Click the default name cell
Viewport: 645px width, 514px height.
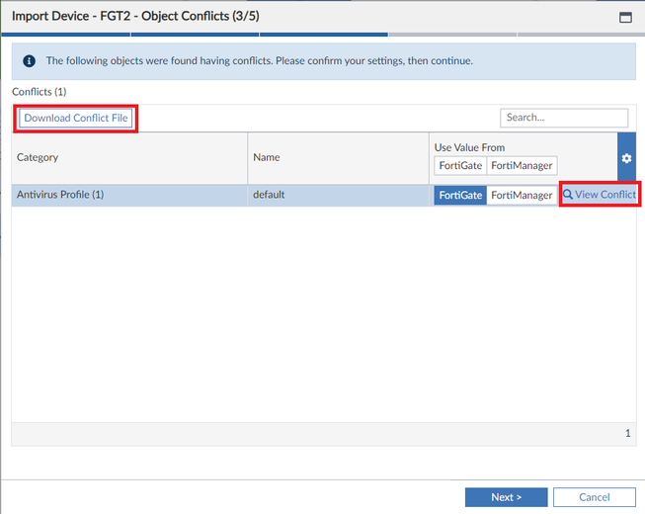click(338, 195)
